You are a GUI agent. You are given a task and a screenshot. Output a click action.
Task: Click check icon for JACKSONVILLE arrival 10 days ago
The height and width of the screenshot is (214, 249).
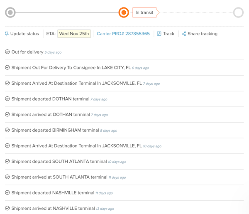tap(7, 145)
